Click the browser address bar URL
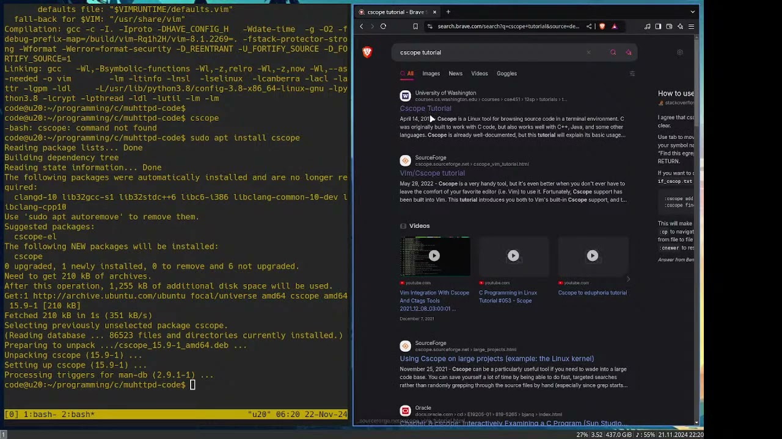Viewport: 782px width, 439px height. click(508, 26)
